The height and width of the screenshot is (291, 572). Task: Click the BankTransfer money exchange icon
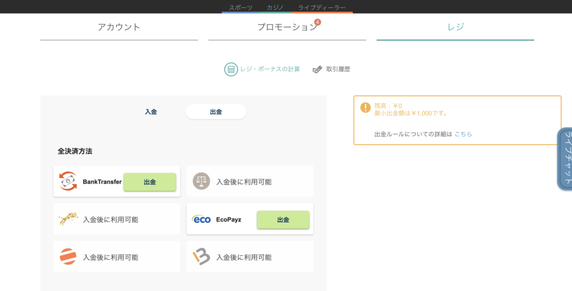68,181
